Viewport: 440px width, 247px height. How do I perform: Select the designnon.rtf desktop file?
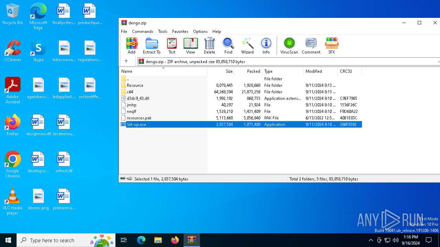(x=38, y=125)
